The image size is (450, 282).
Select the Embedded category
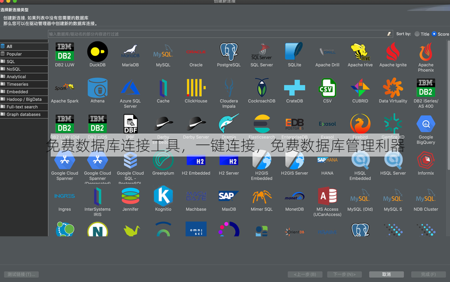click(x=24, y=92)
